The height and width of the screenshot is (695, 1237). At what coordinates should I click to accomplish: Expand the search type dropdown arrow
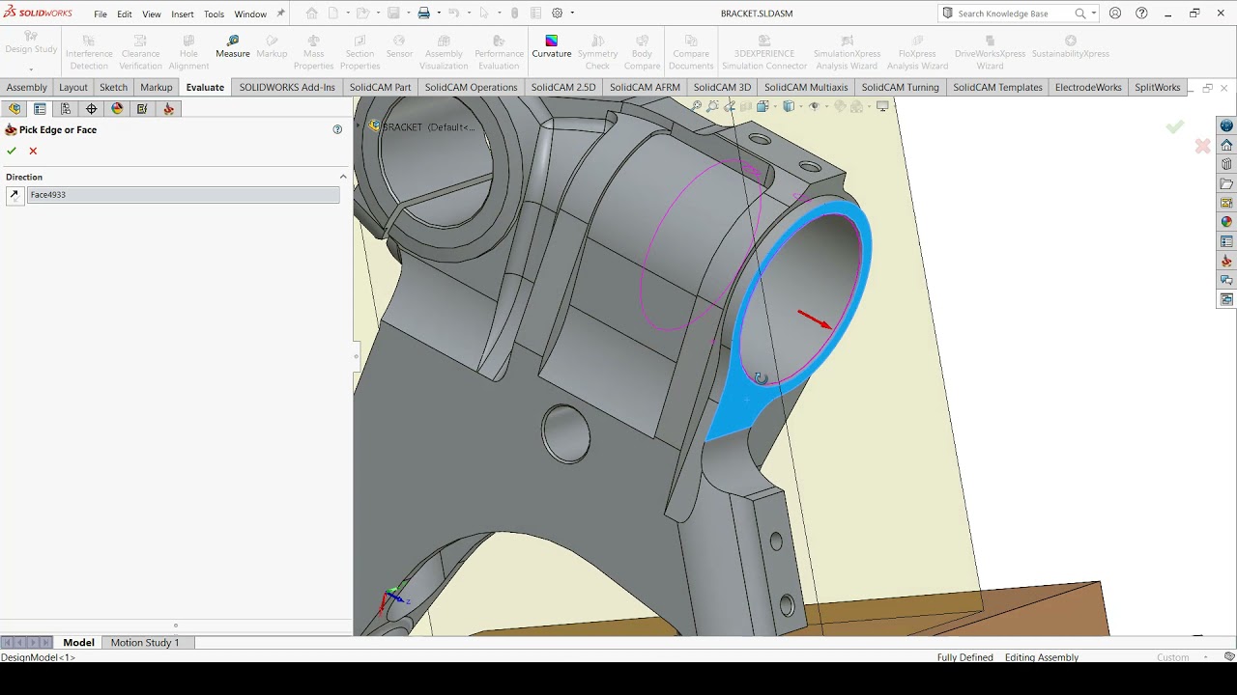click(x=1093, y=14)
